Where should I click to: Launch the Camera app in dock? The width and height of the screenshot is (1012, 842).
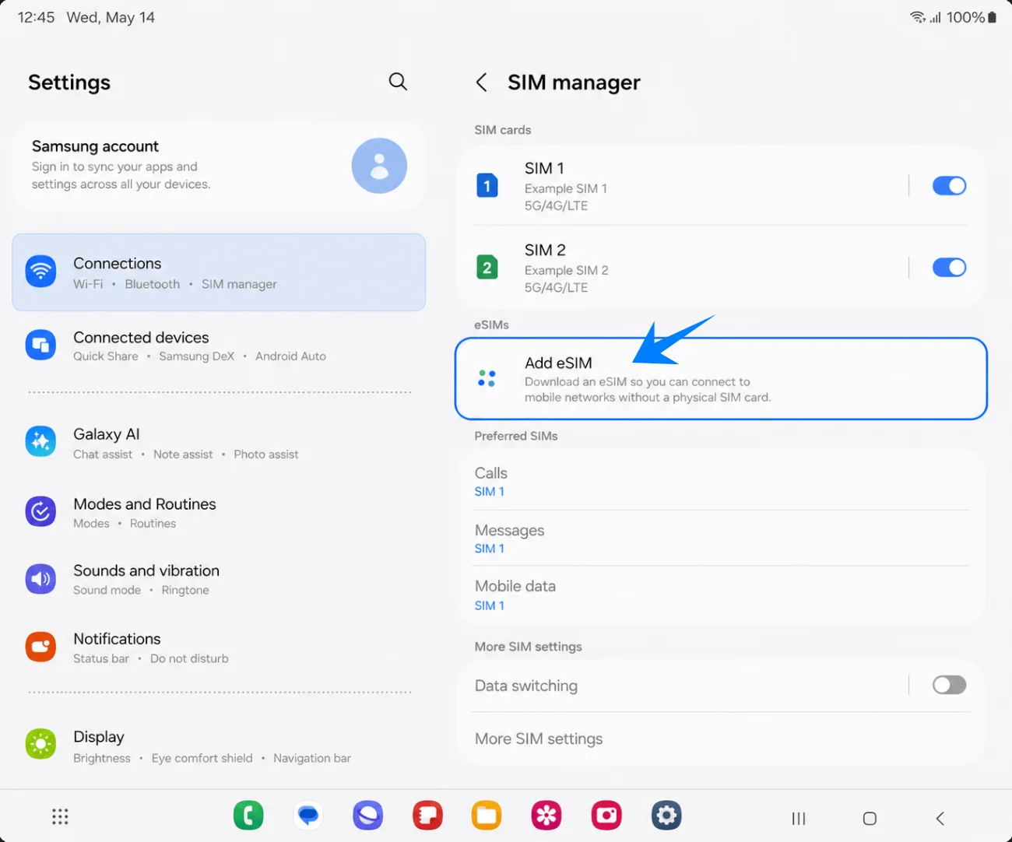(606, 816)
